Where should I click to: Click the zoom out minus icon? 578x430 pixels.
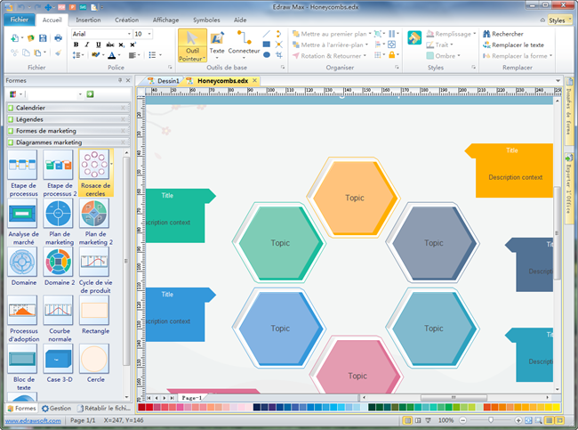pos(463,420)
